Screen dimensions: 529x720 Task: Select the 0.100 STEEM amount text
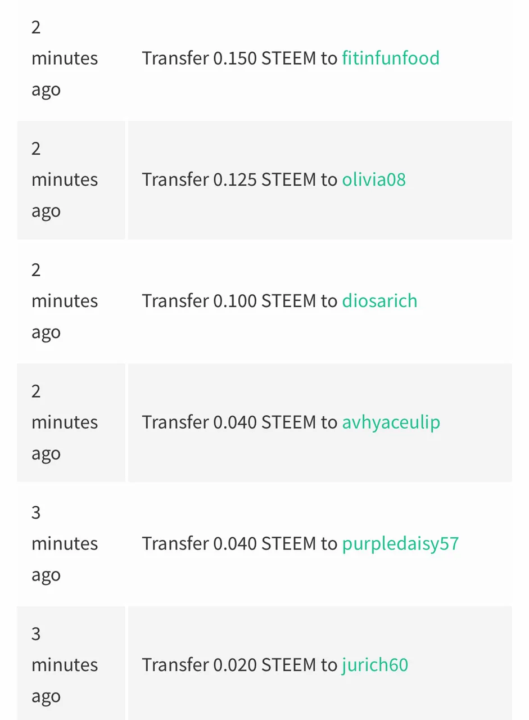click(x=264, y=301)
